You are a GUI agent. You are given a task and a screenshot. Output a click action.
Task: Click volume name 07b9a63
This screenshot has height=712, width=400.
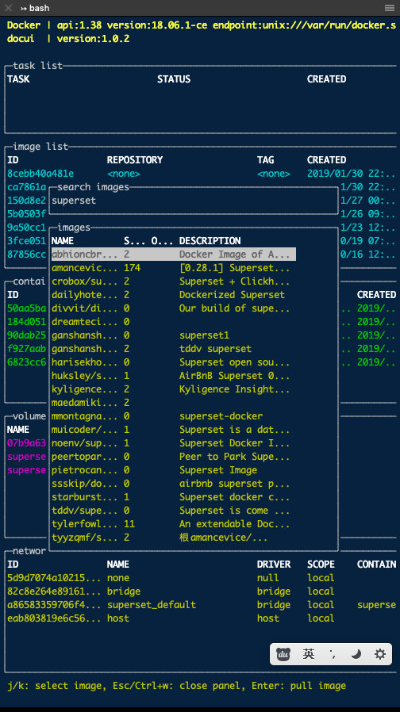27,442
